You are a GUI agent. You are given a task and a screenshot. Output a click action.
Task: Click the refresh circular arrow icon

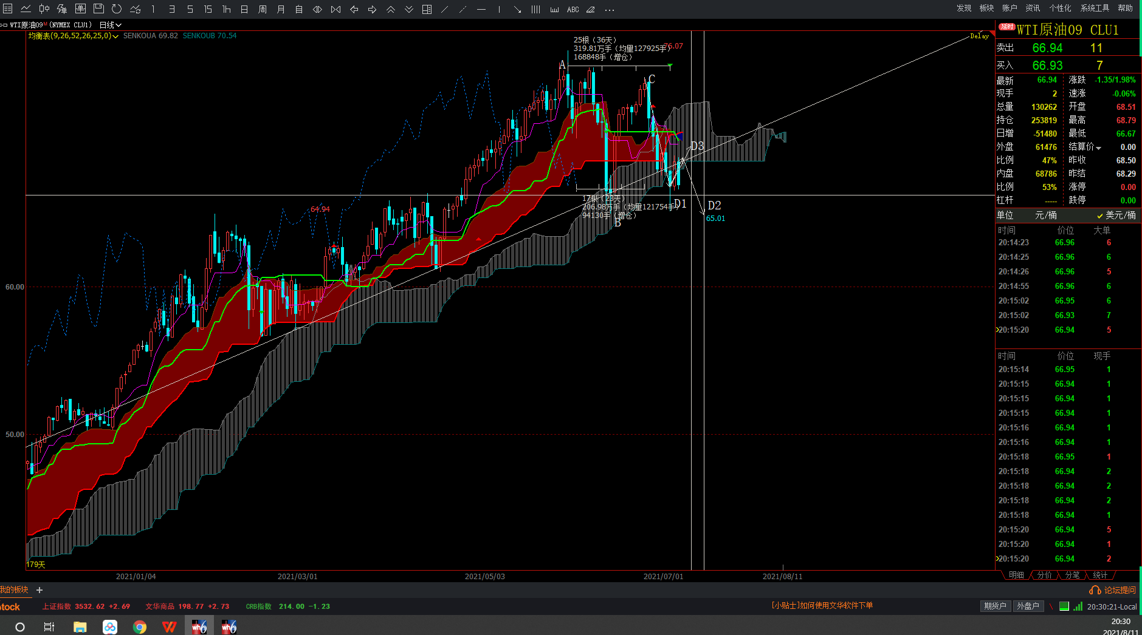117,9
